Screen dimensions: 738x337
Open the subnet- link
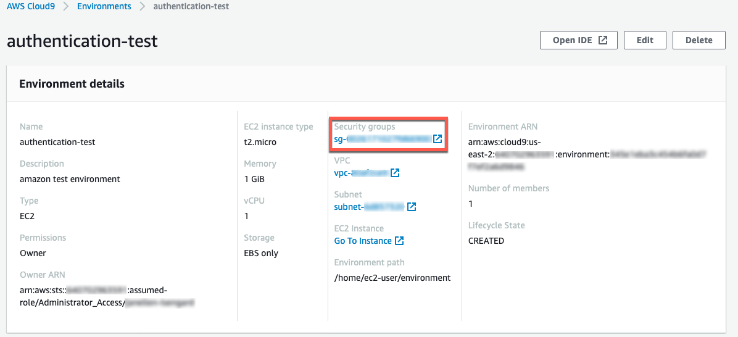[x=369, y=207]
